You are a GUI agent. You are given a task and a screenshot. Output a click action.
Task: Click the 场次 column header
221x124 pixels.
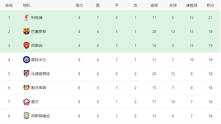point(79,5)
